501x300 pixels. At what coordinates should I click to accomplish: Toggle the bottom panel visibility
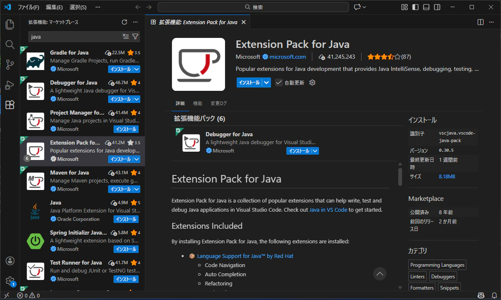click(426, 7)
